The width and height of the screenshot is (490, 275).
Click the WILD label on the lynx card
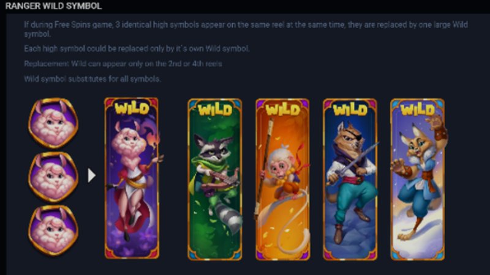coord(418,110)
